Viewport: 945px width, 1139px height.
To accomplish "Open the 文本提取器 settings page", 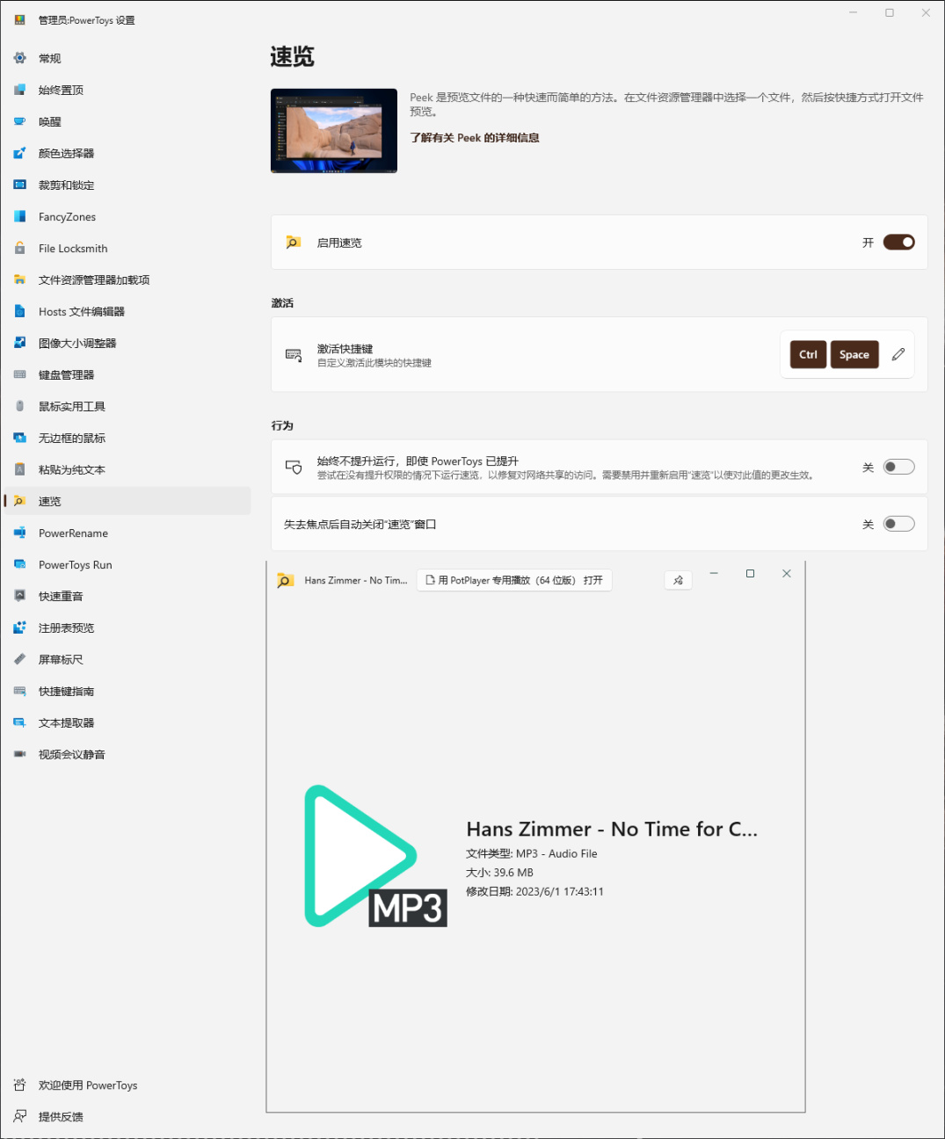I will [x=127, y=722].
